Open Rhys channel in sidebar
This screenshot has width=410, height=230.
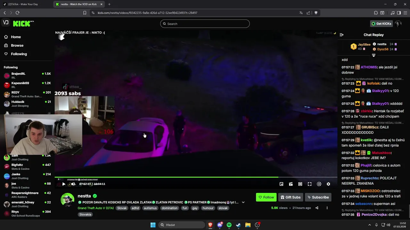(27, 213)
